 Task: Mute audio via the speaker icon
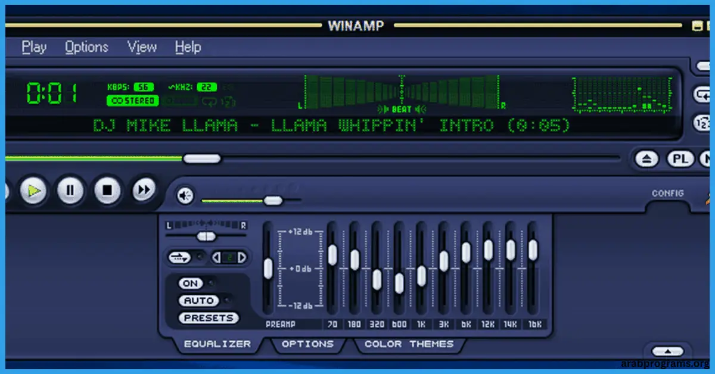coord(185,195)
